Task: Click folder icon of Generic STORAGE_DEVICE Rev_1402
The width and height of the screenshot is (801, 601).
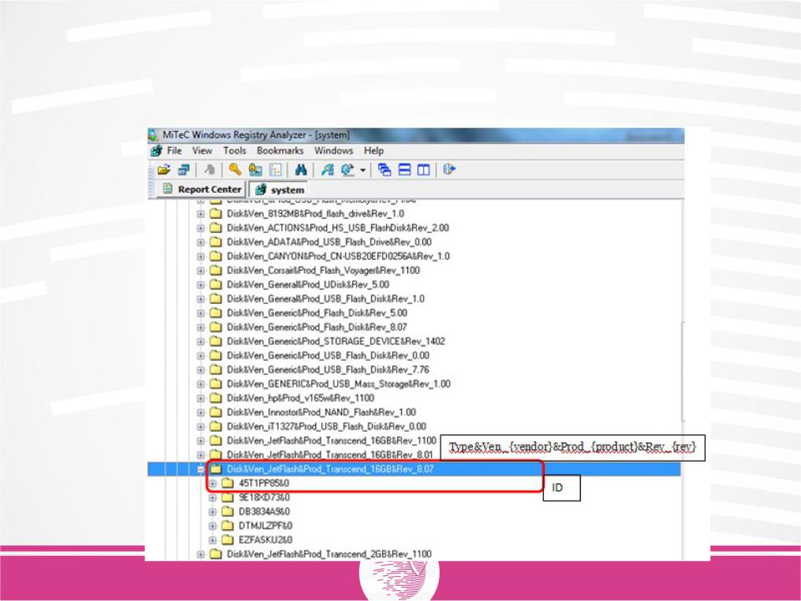Action: click(x=216, y=341)
